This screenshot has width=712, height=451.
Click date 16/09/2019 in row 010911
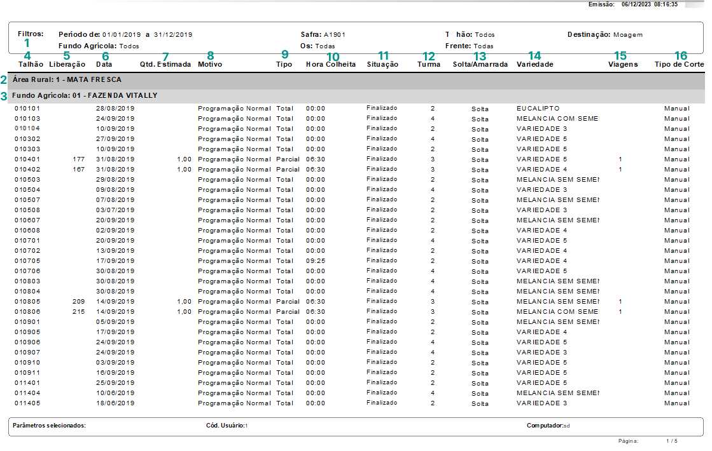tap(115, 373)
